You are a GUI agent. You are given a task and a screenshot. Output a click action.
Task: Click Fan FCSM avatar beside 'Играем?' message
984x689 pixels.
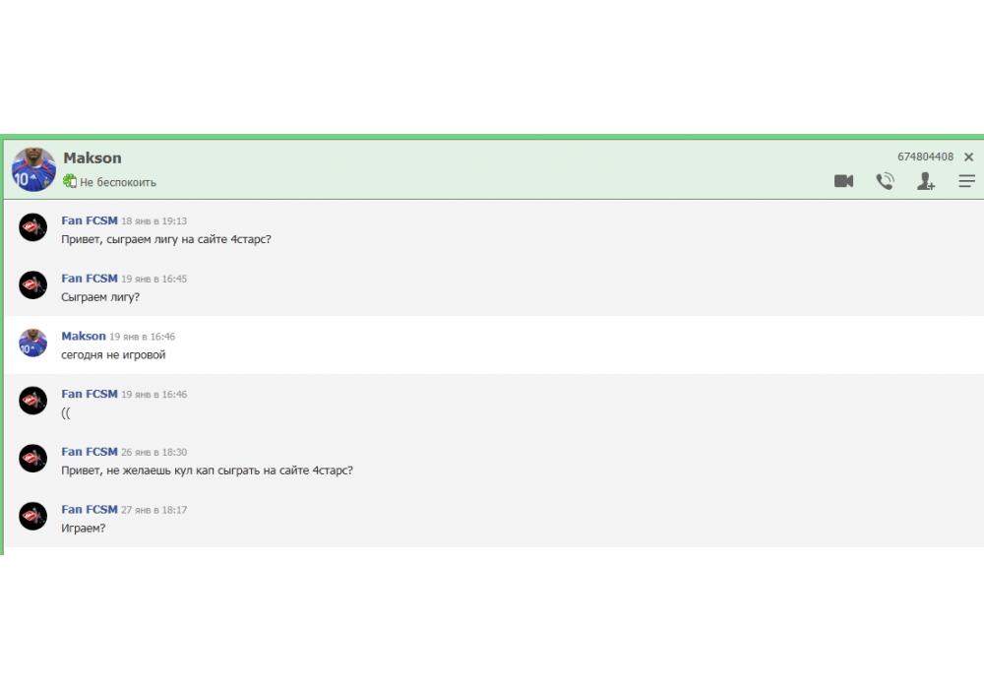click(x=33, y=516)
